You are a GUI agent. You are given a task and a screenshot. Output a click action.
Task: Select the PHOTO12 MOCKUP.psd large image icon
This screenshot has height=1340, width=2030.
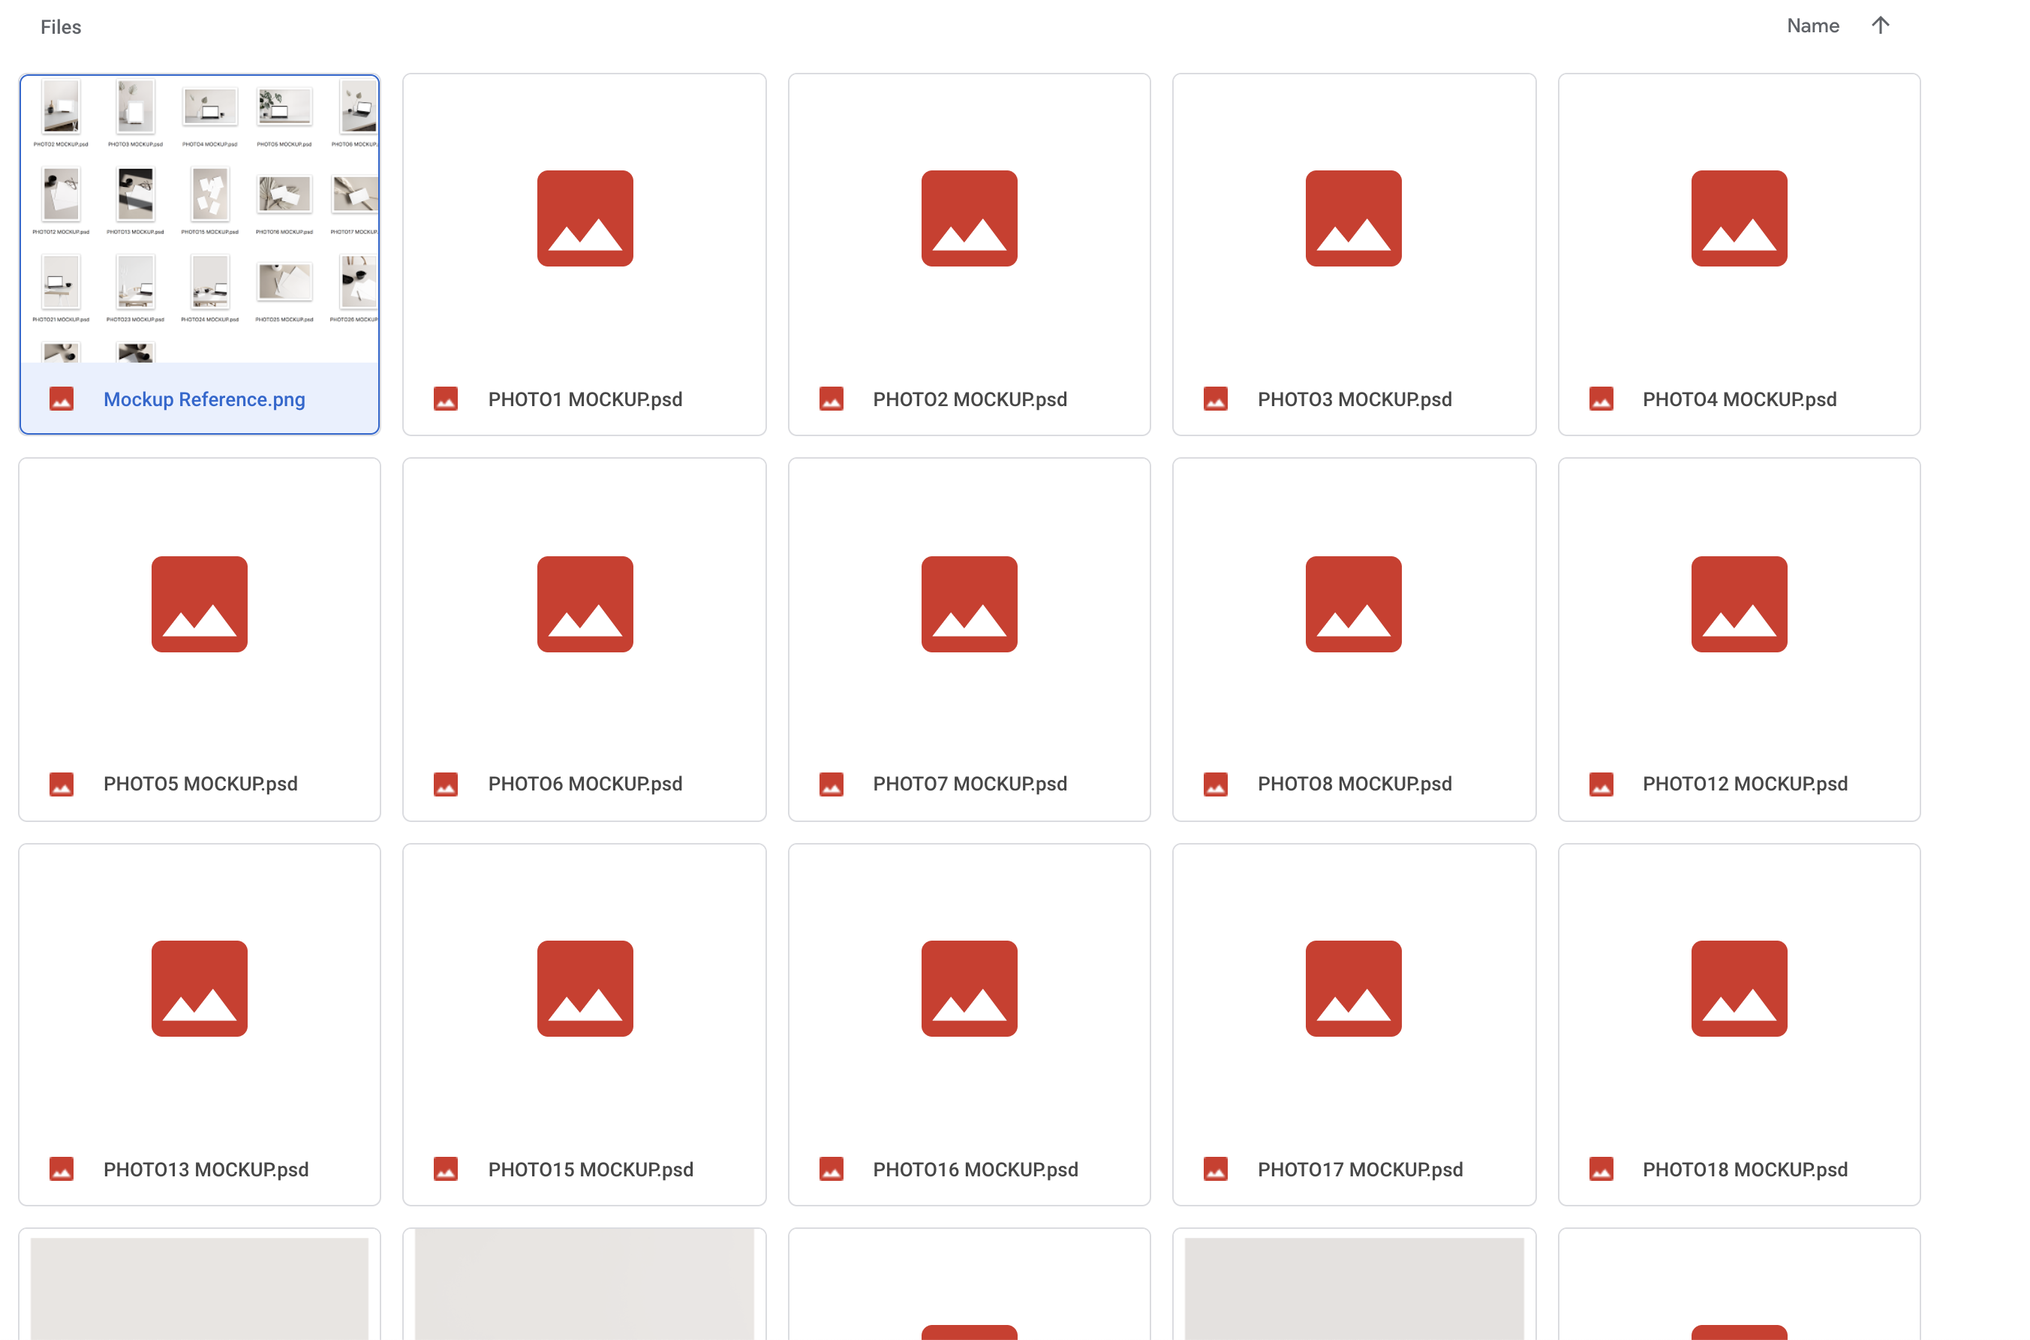(1739, 604)
